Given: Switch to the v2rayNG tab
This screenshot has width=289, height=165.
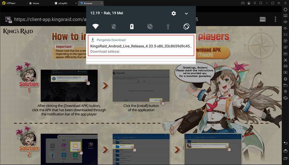Looking at the screenshot, I should (x=63, y=3).
